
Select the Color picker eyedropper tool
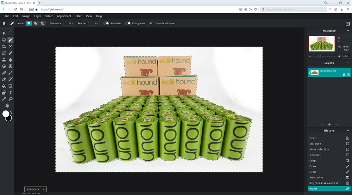click(x=4, y=99)
